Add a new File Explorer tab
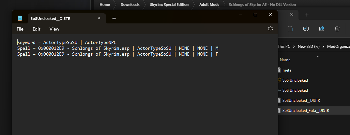 (307, 15)
